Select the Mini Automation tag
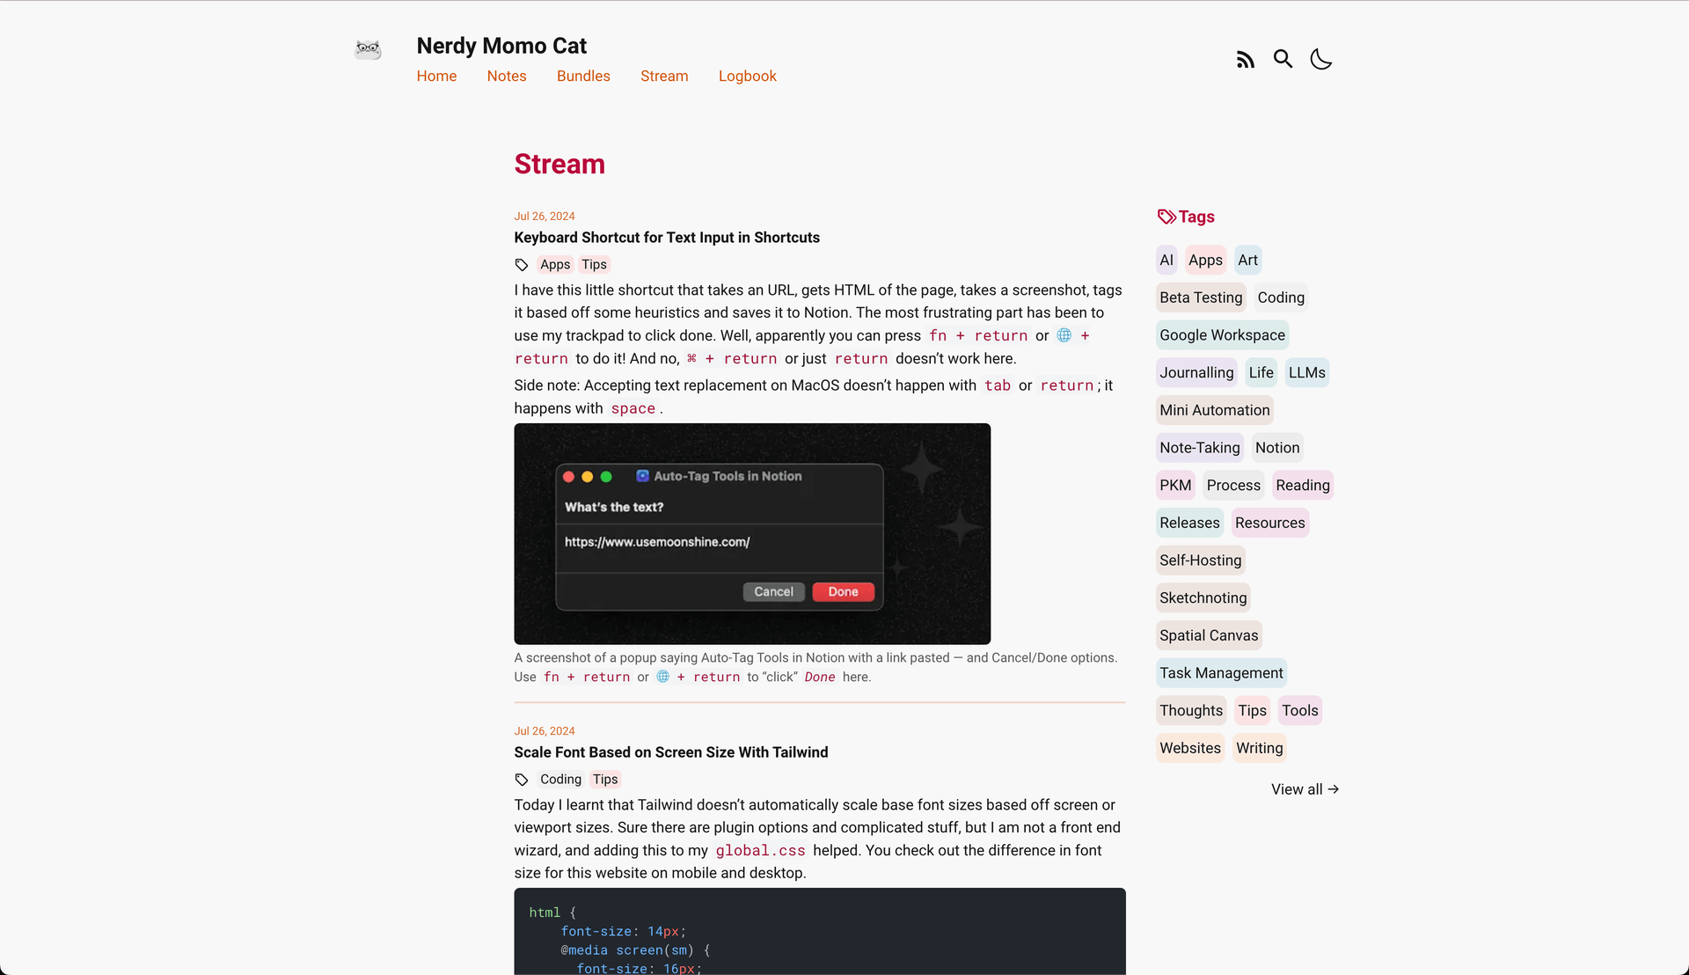 click(x=1214, y=410)
